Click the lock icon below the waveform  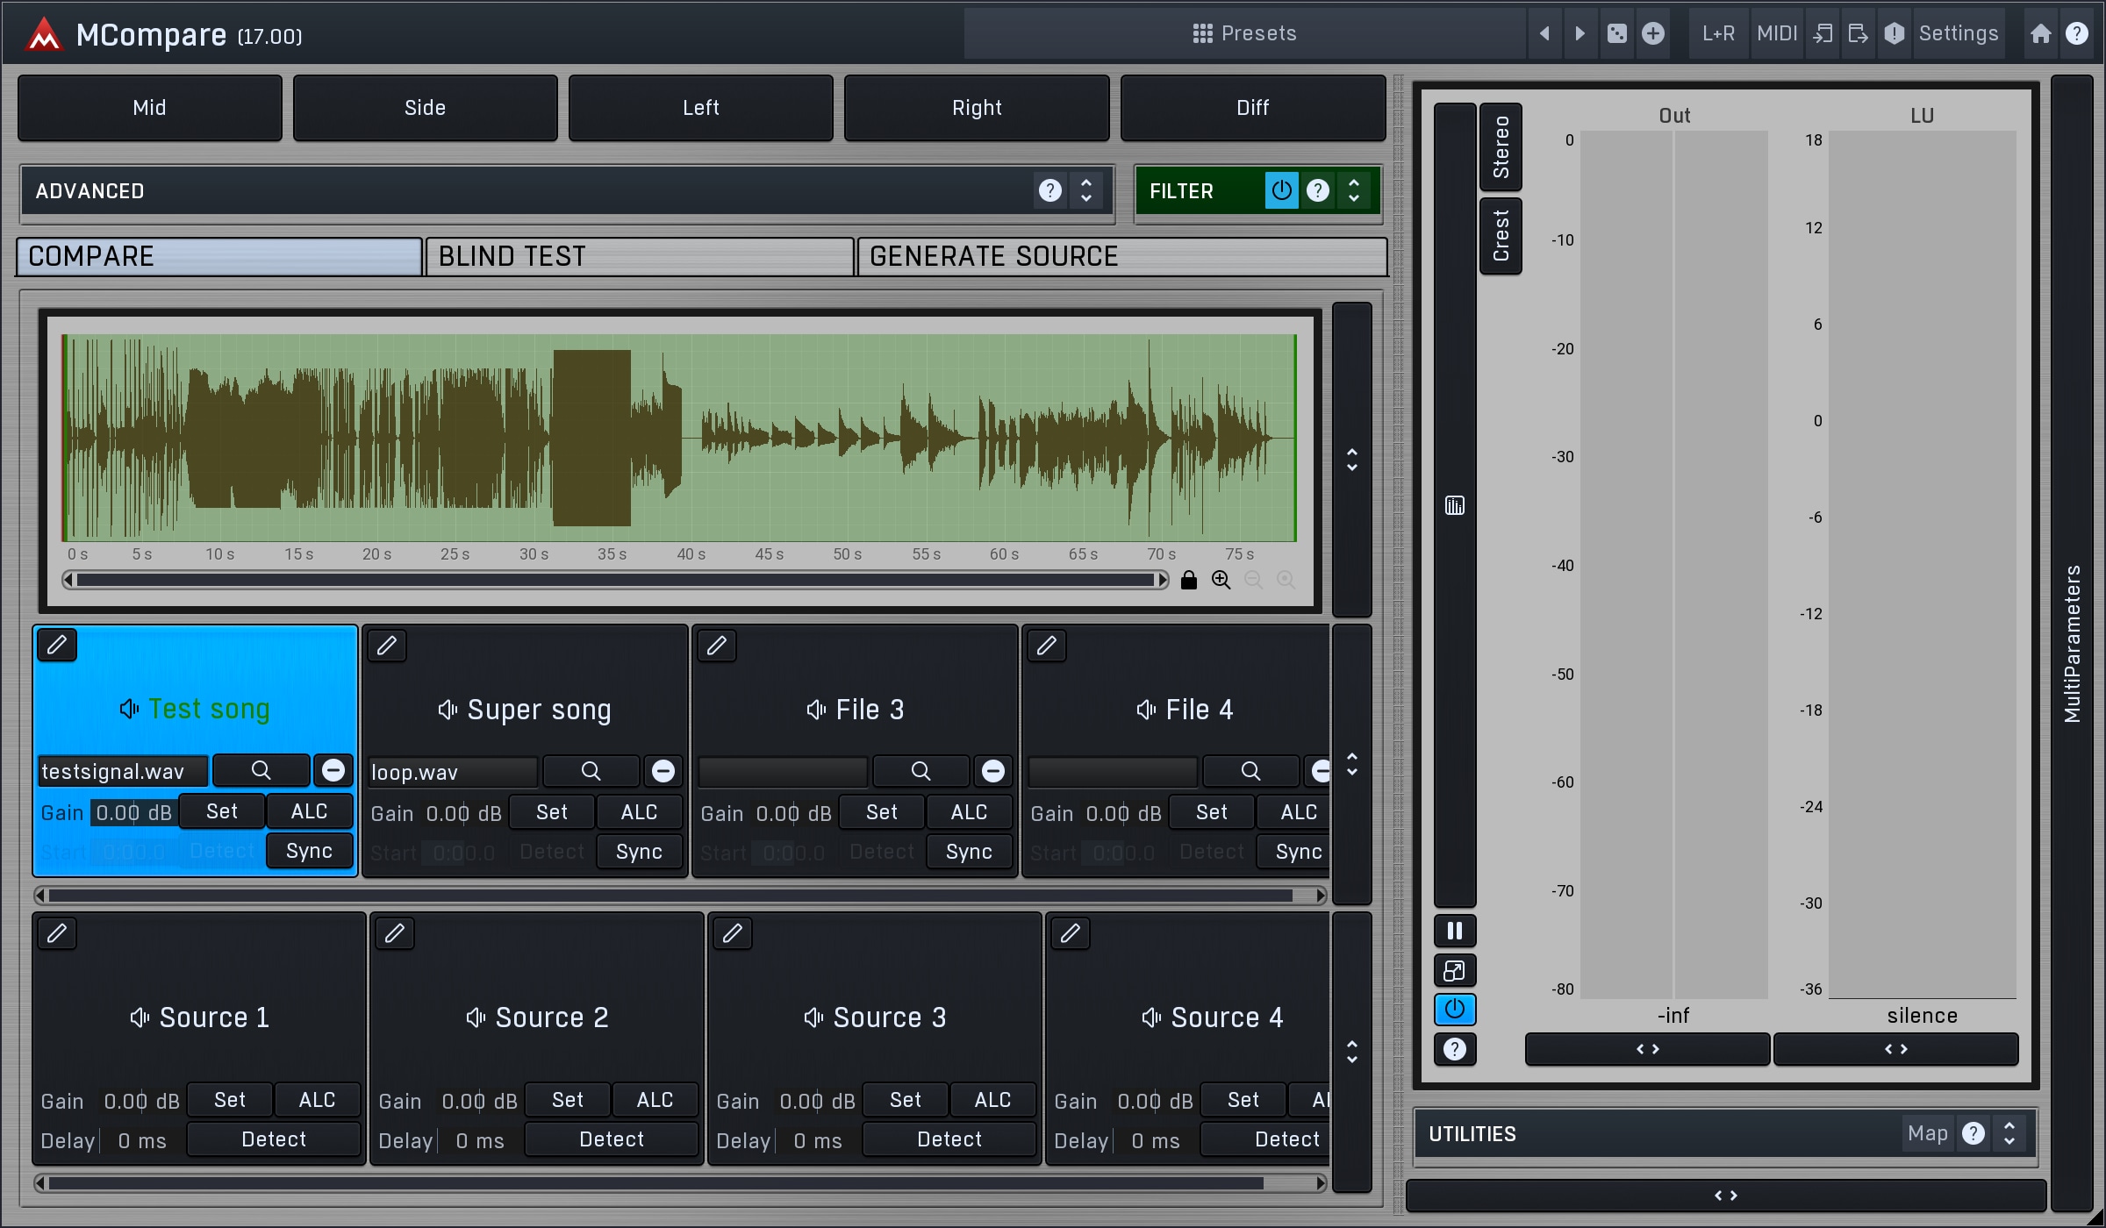[x=1189, y=580]
